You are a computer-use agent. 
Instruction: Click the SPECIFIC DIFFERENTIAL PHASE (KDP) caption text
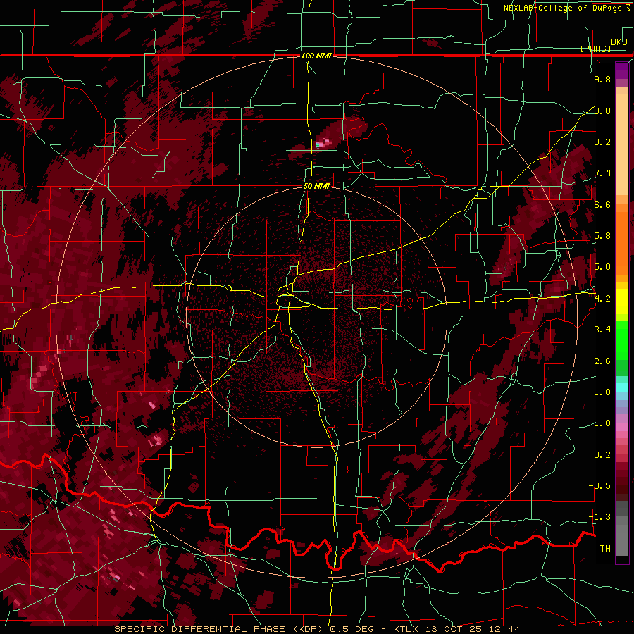pyautogui.click(x=220, y=629)
